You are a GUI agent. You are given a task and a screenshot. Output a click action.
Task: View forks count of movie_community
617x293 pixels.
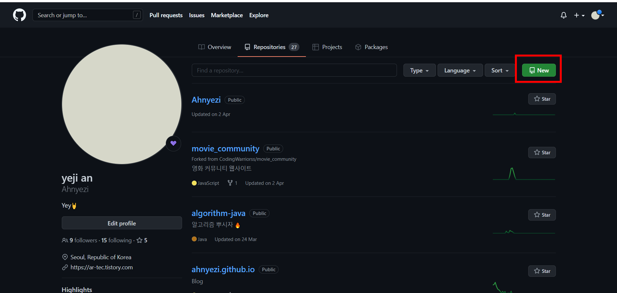[232, 183]
